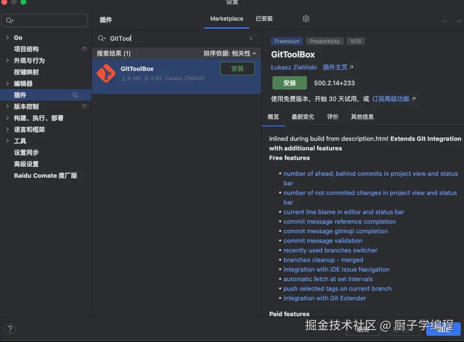Screen dimensions: 464x342
Task: Click the plugin search magnifier icon
Action: point(102,38)
